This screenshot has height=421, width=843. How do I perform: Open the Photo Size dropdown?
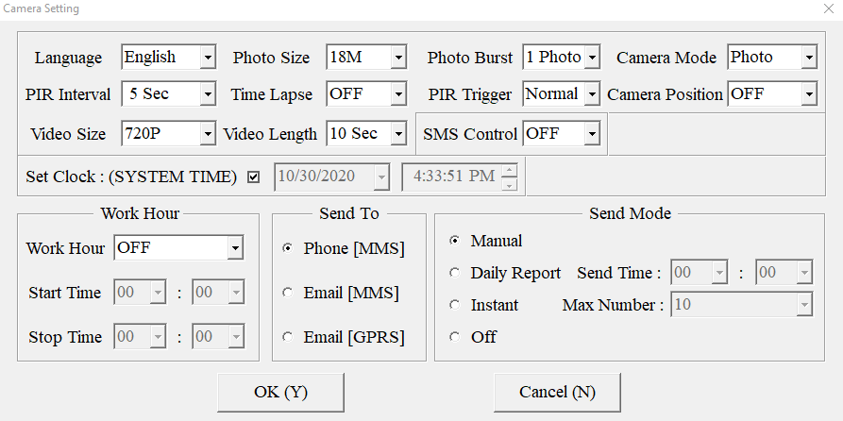click(366, 57)
